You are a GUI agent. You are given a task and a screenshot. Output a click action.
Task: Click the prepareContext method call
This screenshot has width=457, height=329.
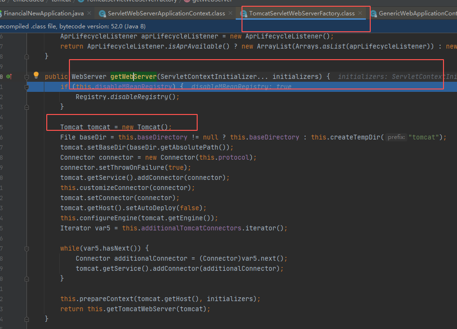107,299
